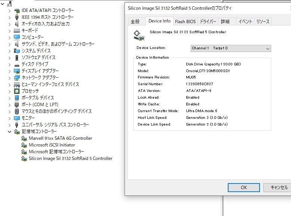Click the sound, video and game controller icon
Screen dimensions: 291x216
pyautogui.click(x=17, y=44)
